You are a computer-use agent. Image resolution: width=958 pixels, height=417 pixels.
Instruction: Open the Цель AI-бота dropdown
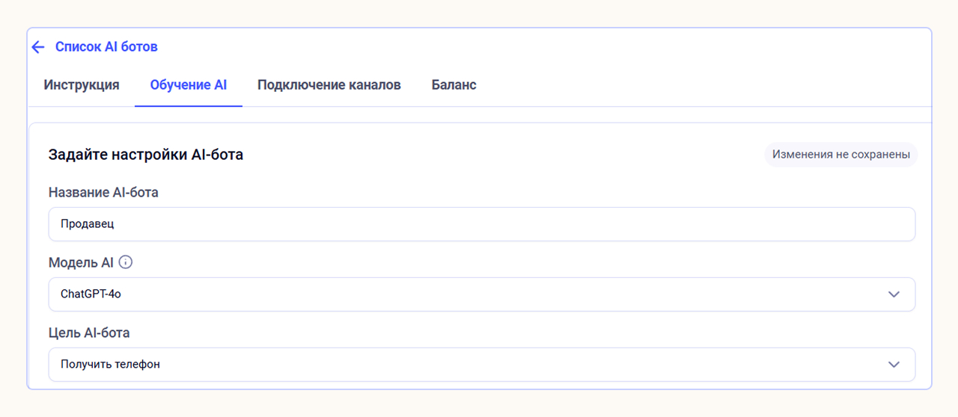coord(482,365)
